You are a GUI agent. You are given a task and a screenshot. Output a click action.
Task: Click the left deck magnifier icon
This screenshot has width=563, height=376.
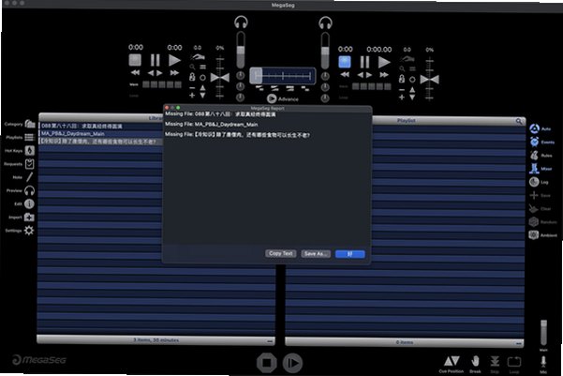point(192,67)
